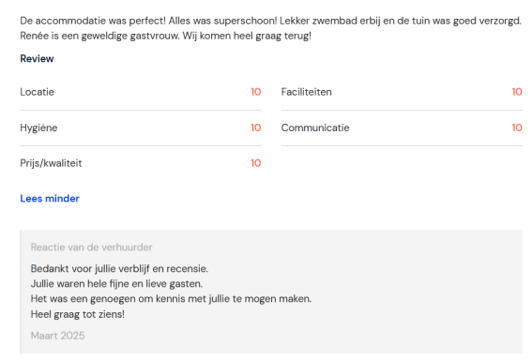Click the closing line Heel graag tot ziens

pyautogui.click(x=78, y=314)
